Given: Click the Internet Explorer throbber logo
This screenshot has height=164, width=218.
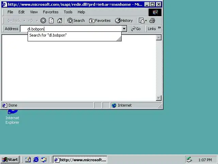Looking at the screenshot, I should [x=155, y=12].
